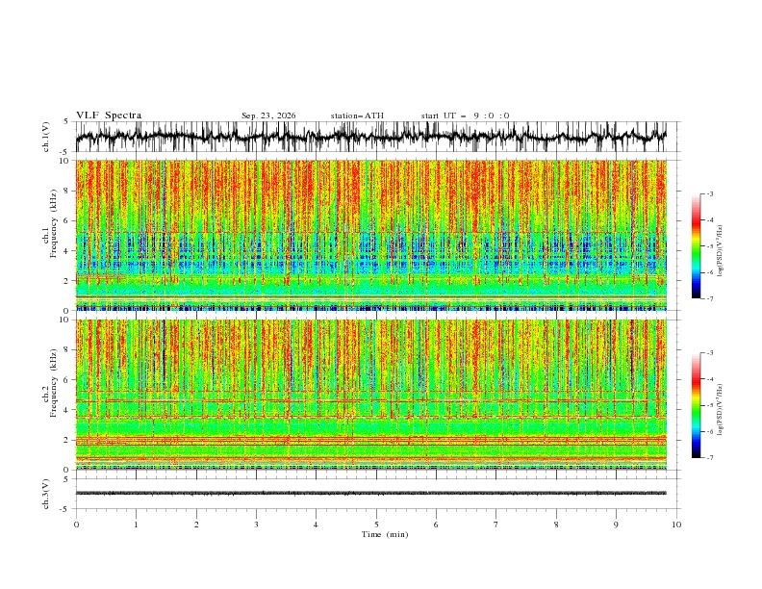Viewport: 762px width, 589px height.
Task: Click the red section of ch.1 colorbar
Action: 697,221
